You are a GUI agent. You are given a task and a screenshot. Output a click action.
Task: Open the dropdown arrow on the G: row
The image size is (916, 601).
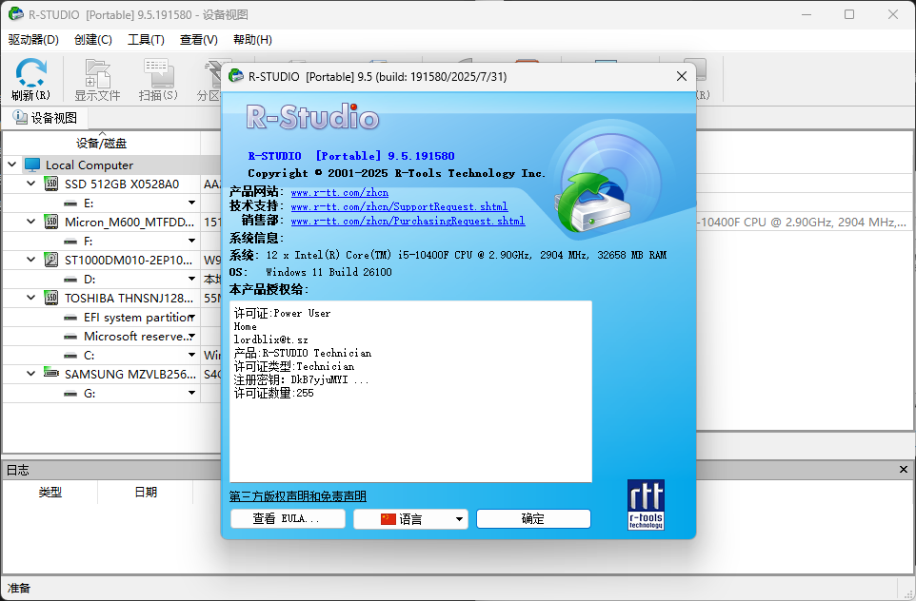[x=191, y=394]
